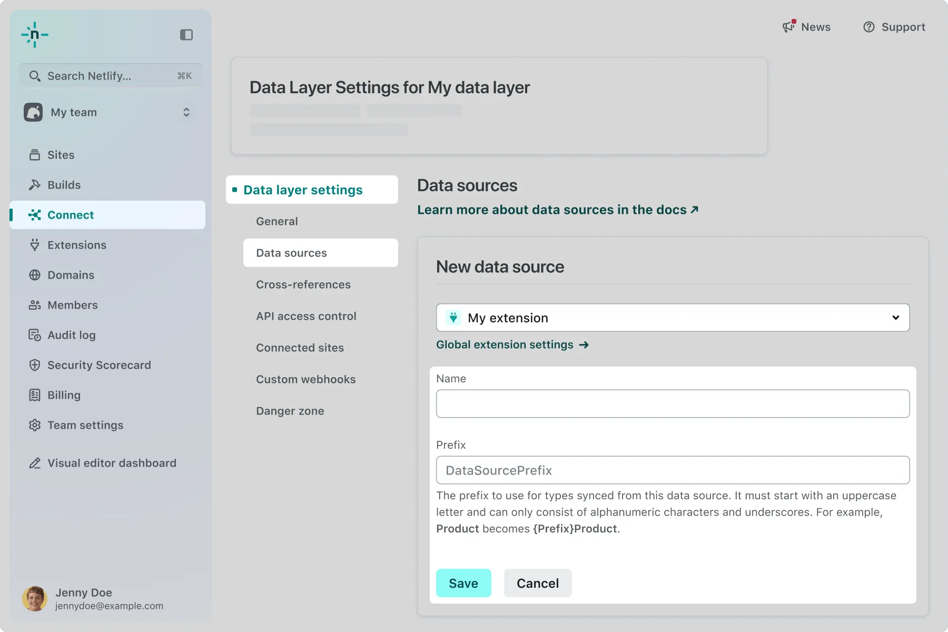Click the Sites icon in sidebar
The height and width of the screenshot is (632, 948).
coord(35,155)
